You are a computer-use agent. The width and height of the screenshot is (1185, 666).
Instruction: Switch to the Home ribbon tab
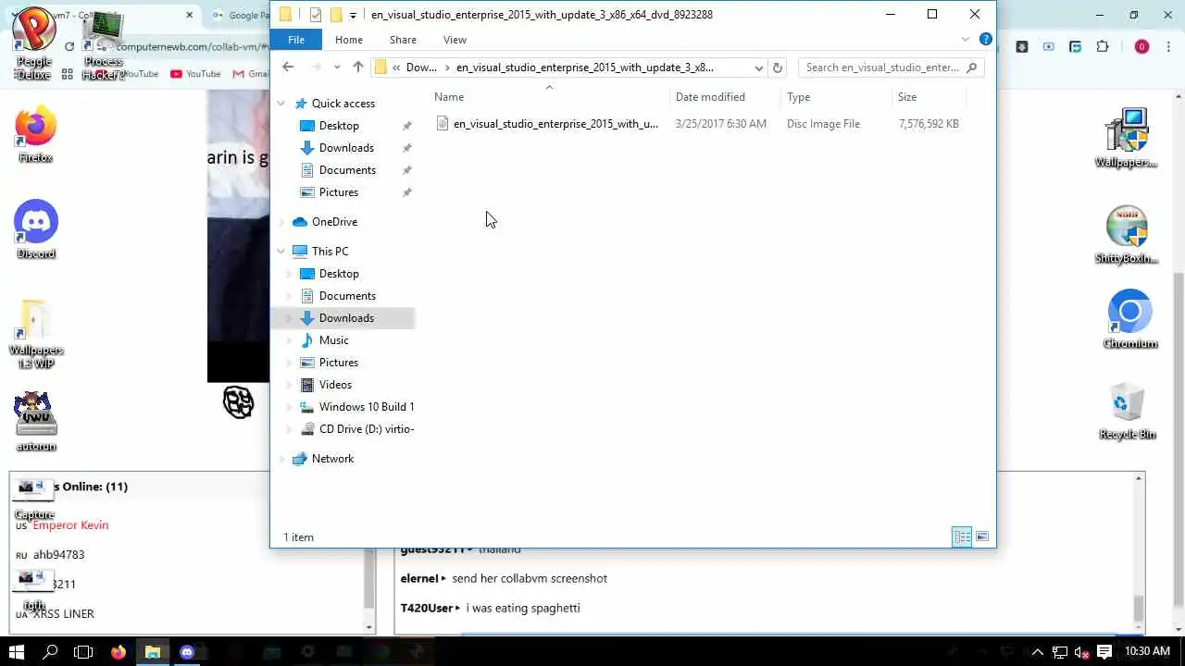pos(349,40)
